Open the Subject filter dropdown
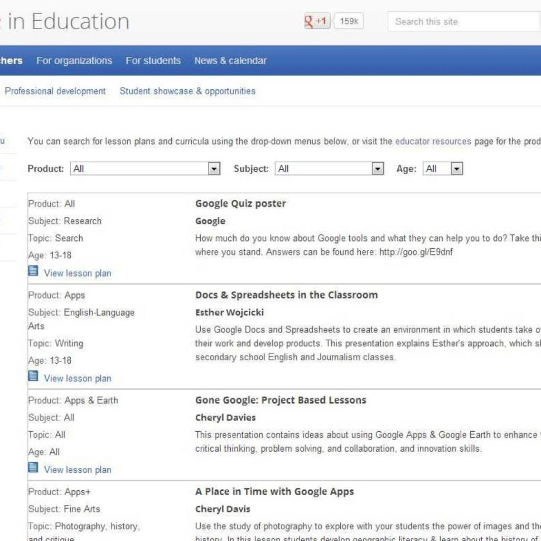The width and height of the screenshot is (541, 541). tap(378, 168)
